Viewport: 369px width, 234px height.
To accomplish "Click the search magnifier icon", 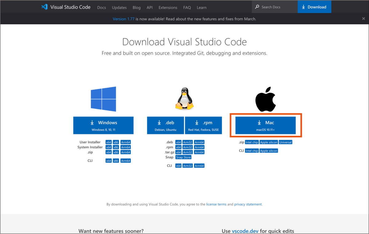I will (257, 7).
